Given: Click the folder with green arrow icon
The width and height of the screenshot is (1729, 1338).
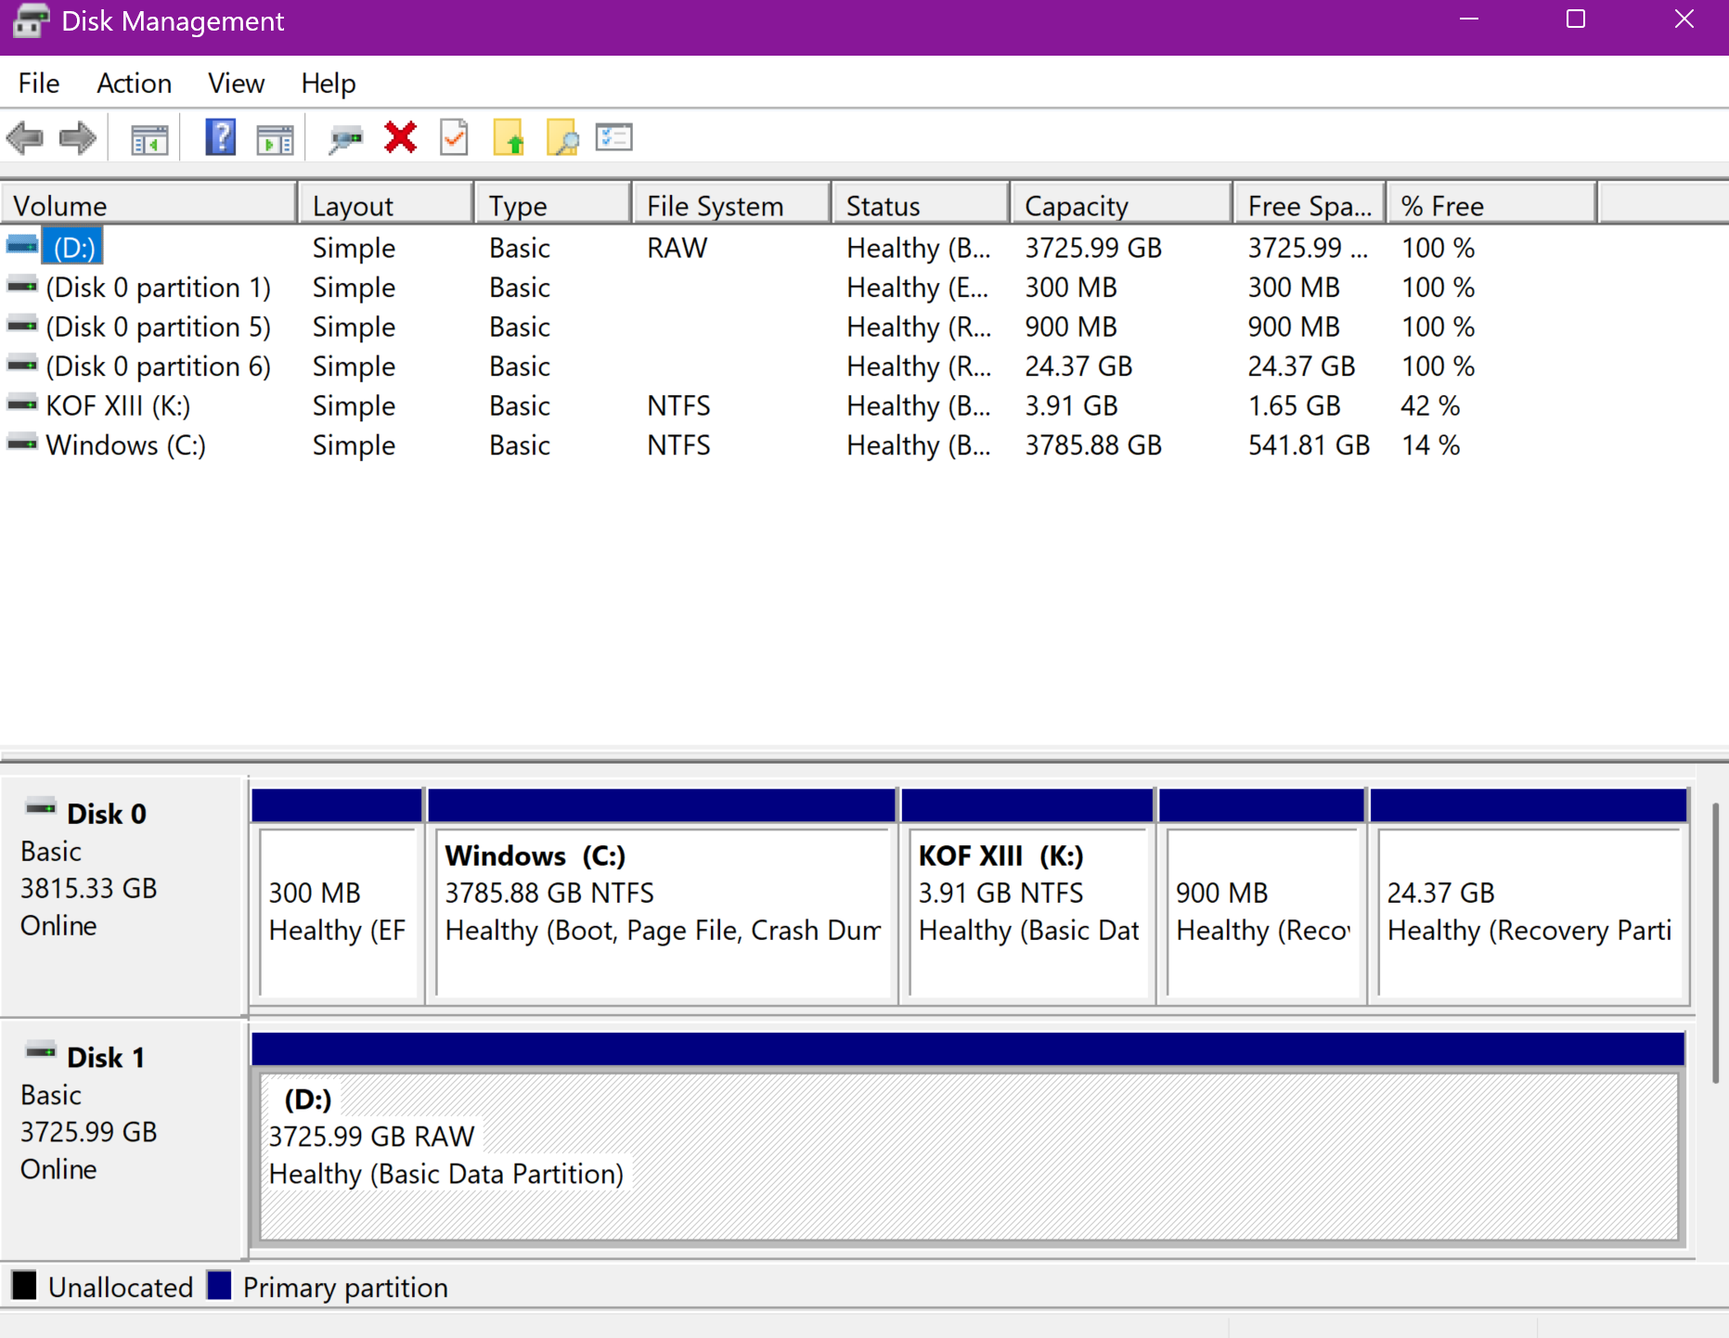Looking at the screenshot, I should [x=509, y=138].
